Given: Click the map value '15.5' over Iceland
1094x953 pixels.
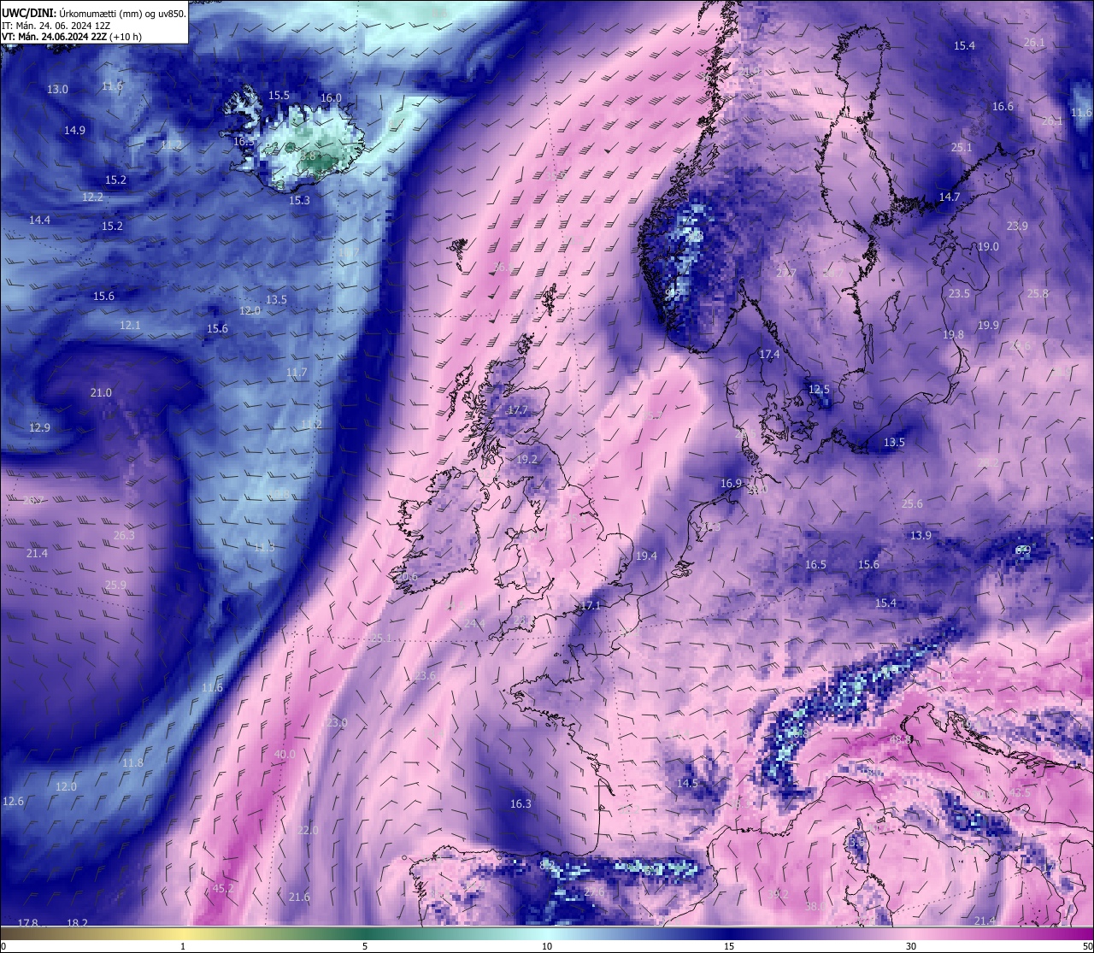Looking at the screenshot, I should click(x=279, y=95).
